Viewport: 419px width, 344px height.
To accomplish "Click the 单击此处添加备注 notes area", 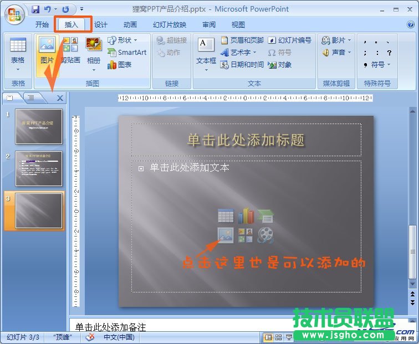I will point(110,327).
